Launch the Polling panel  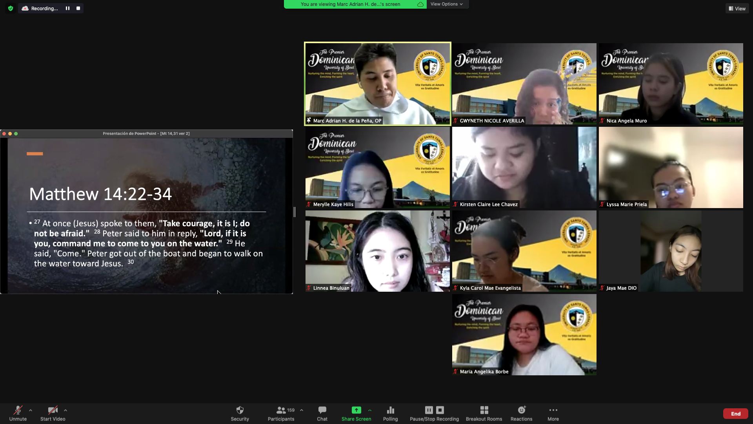(390, 413)
